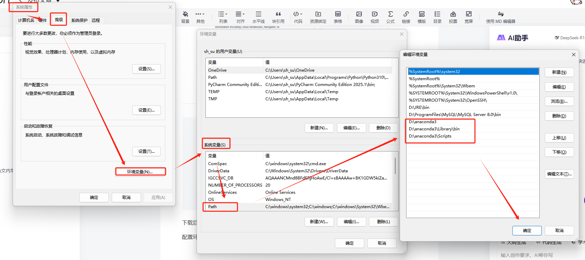Screen dimensions: 585x260
Task: Click 确定 in 系统属性 window
Action: (x=94, y=198)
